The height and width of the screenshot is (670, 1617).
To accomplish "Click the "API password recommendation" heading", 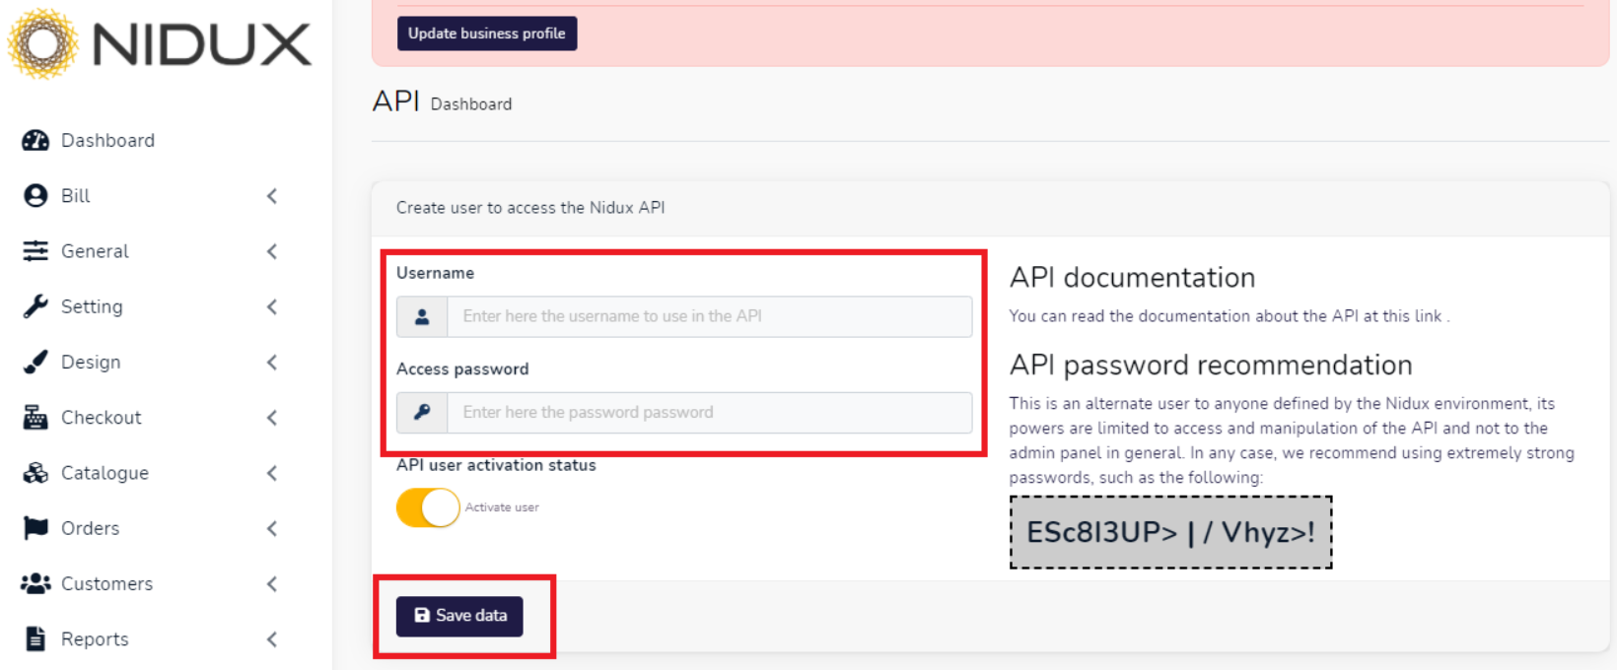I will [x=1211, y=366].
